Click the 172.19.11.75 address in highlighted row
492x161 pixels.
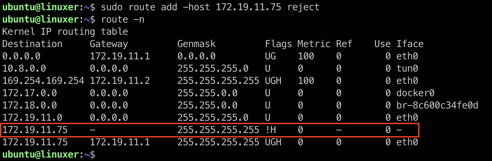coord(35,130)
